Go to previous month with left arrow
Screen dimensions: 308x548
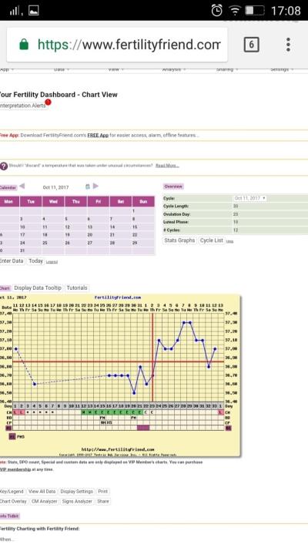click(x=22, y=187)
